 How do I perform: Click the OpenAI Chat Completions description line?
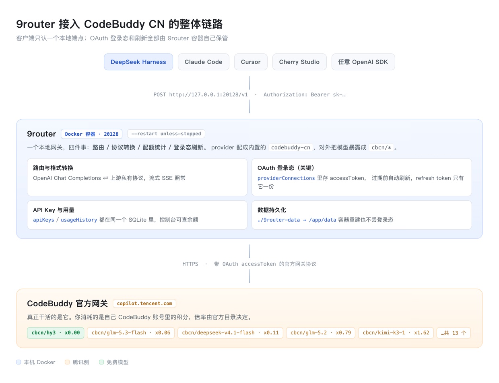tap(109, 178)
